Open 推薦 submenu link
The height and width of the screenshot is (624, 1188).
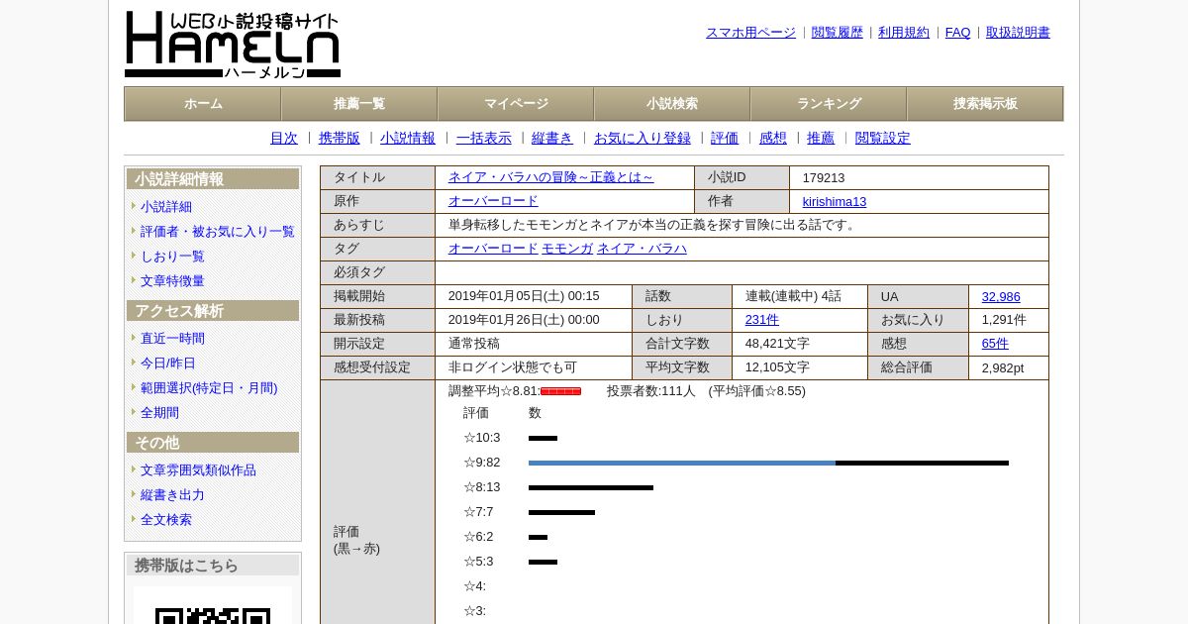(821, 138)
